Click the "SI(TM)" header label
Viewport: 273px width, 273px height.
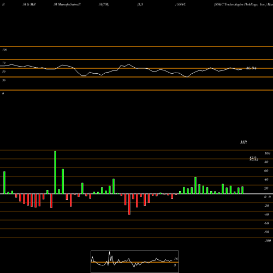pos(104,4)
